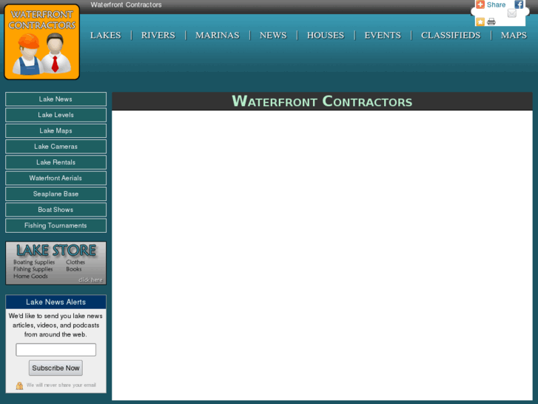Click the Share link text
538x404 pixels.
click(496, 4)
